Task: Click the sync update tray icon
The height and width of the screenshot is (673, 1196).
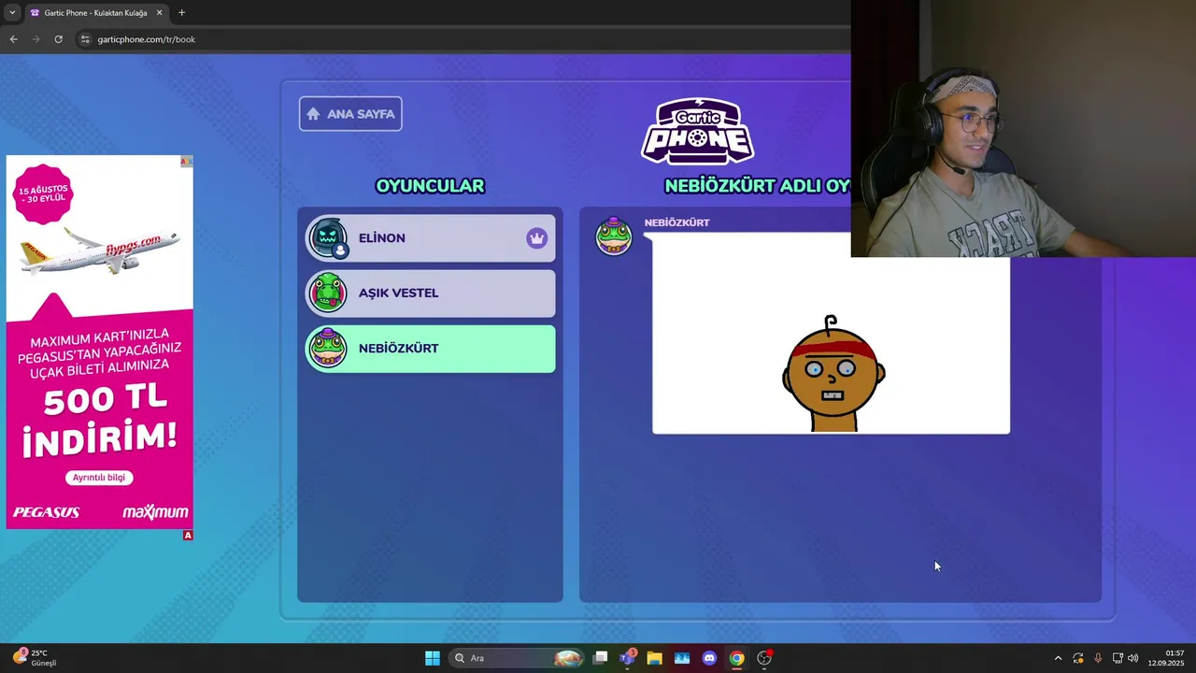Action: click(x=1078, y=658)
